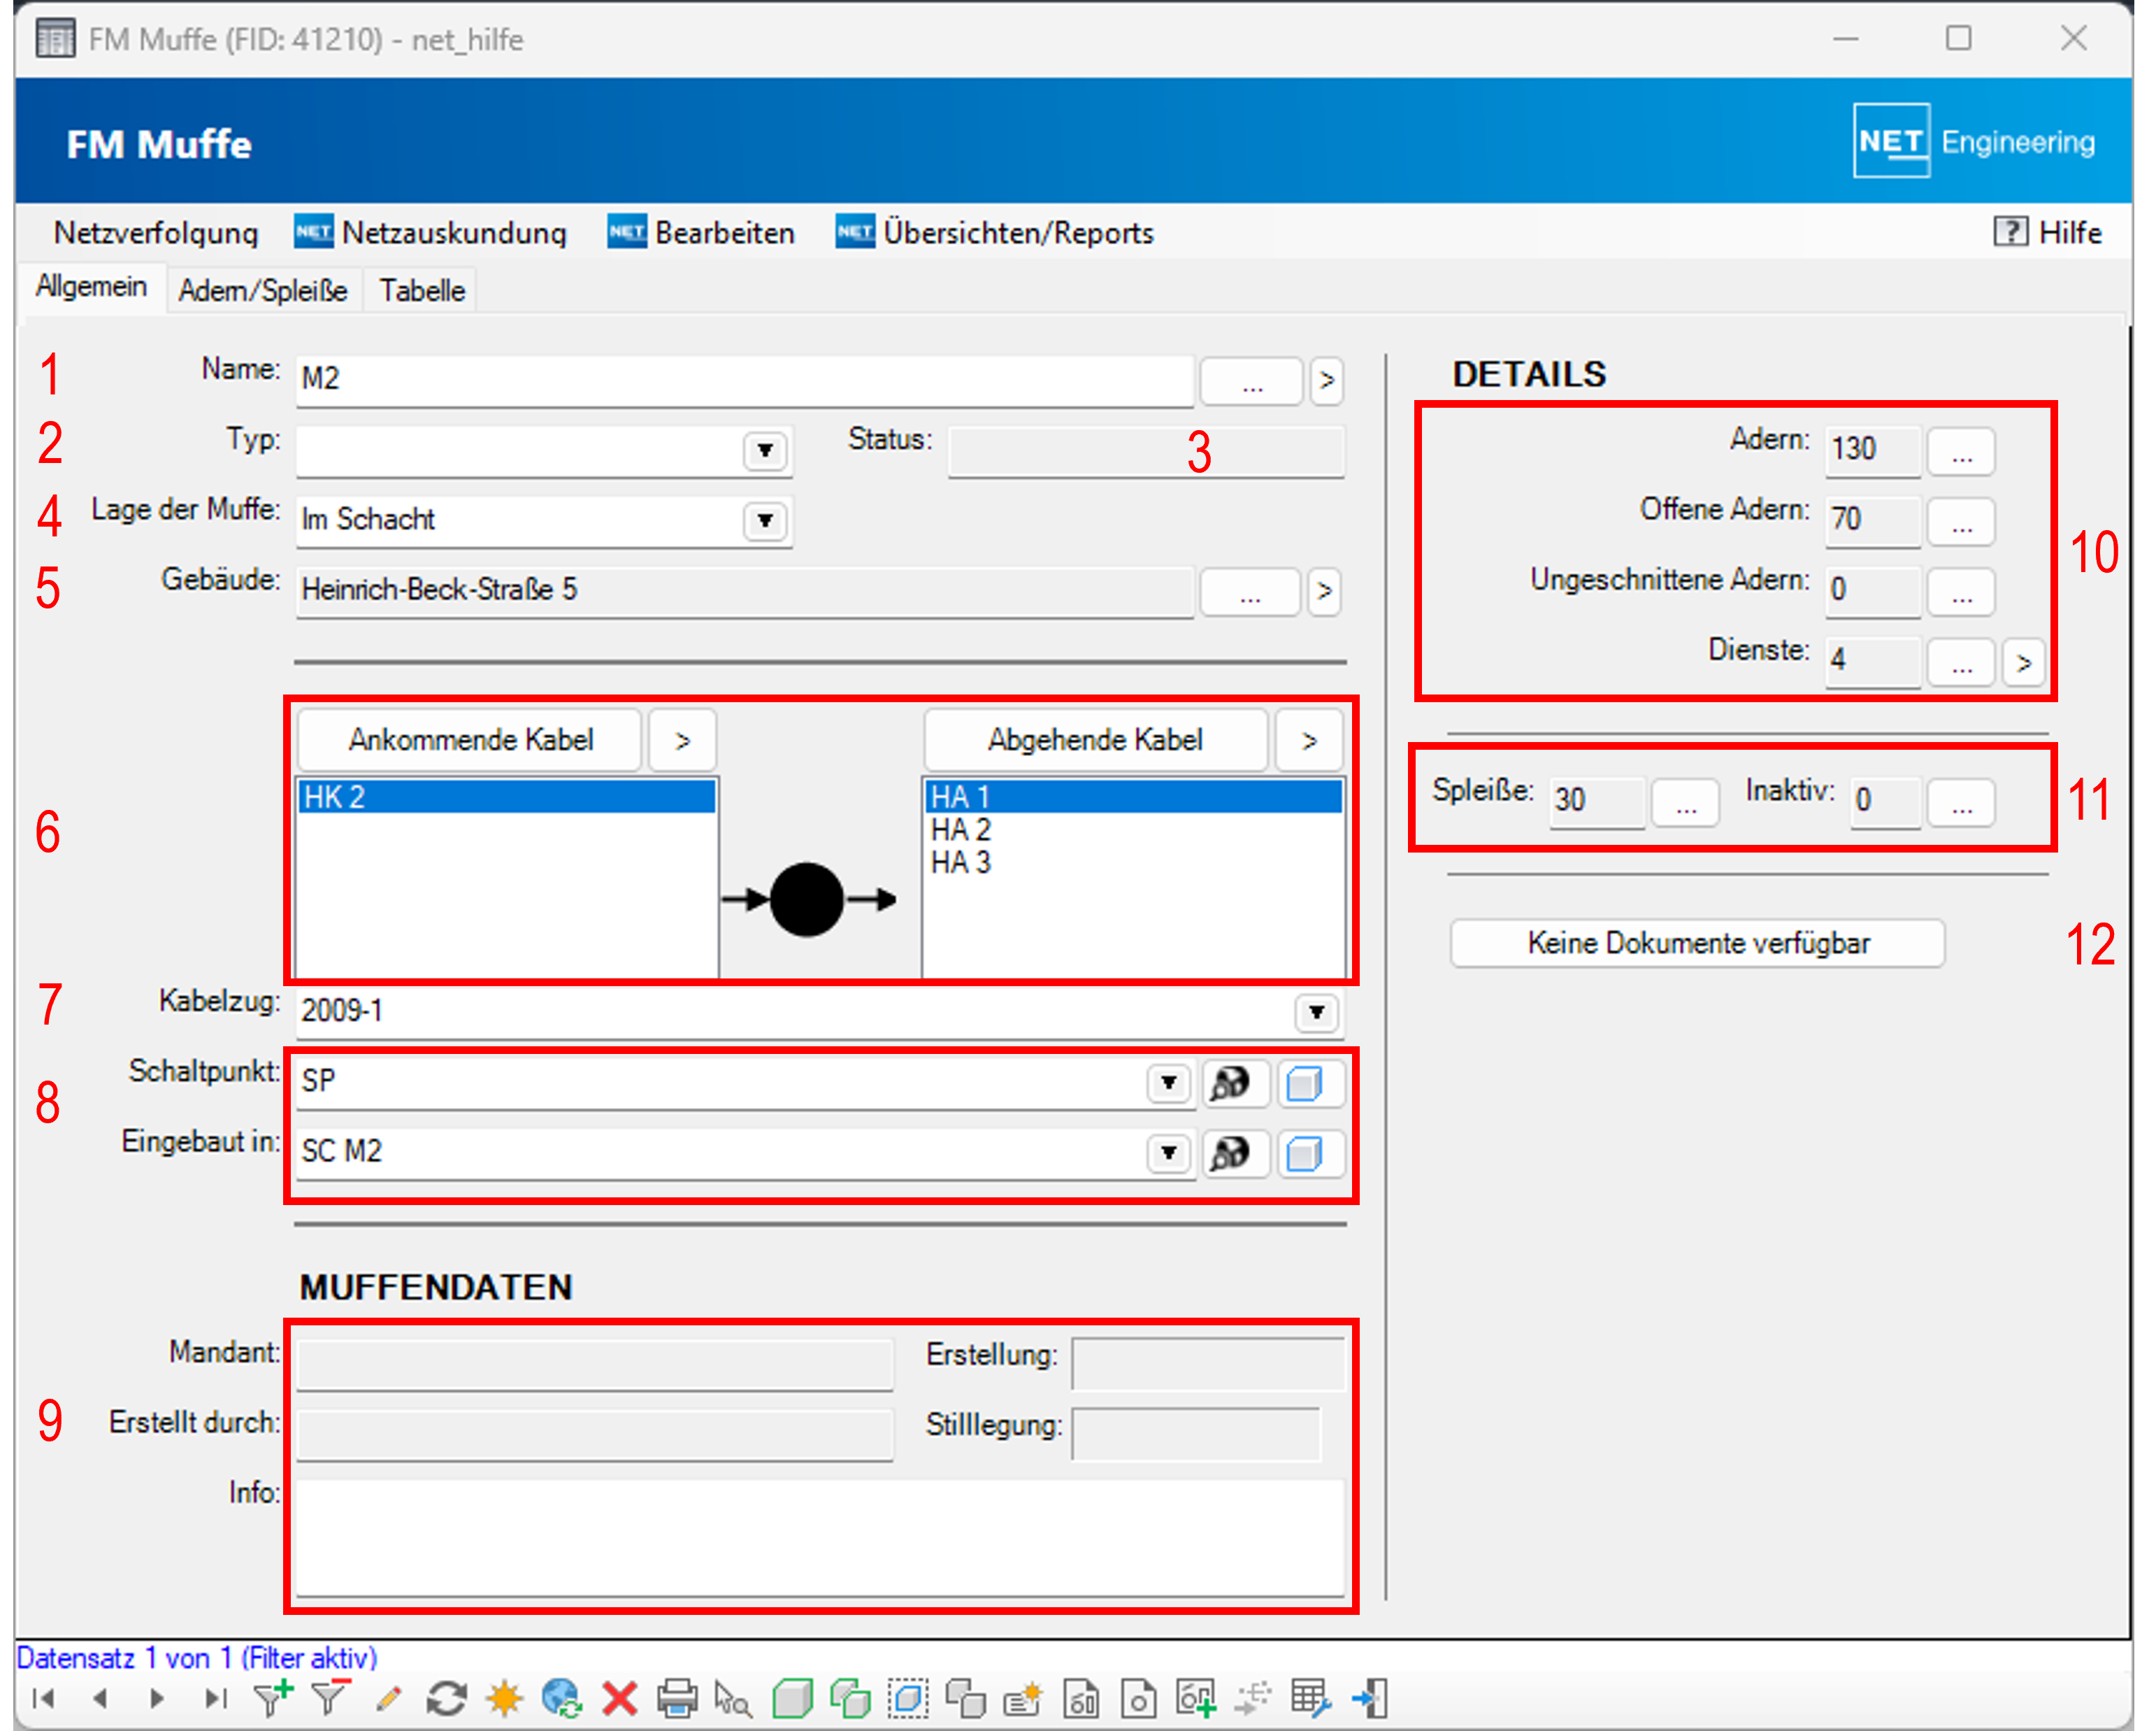Screen dimensions: 2156x1731
Task: Go to the next record arrow
Action: 157,1698
